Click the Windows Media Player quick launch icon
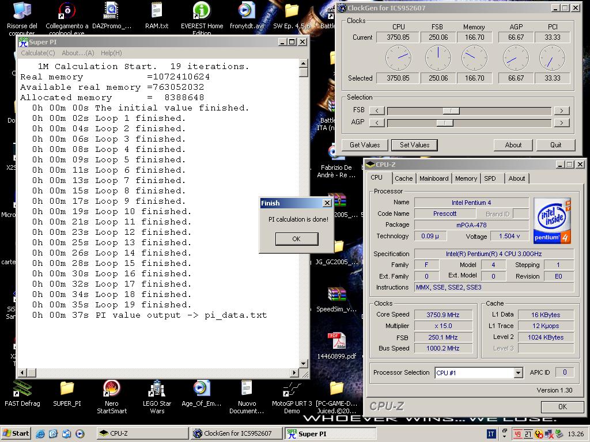This screenshot has height=442, width=590. [80, 434]
